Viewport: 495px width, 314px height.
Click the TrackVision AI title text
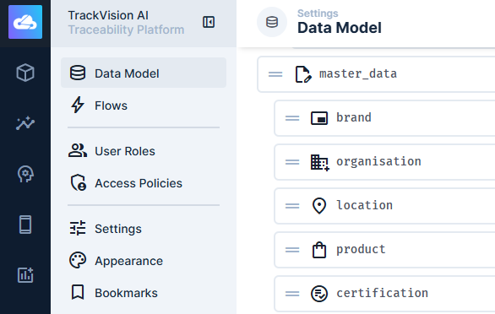pyautogui.click(x=108, y=15)
